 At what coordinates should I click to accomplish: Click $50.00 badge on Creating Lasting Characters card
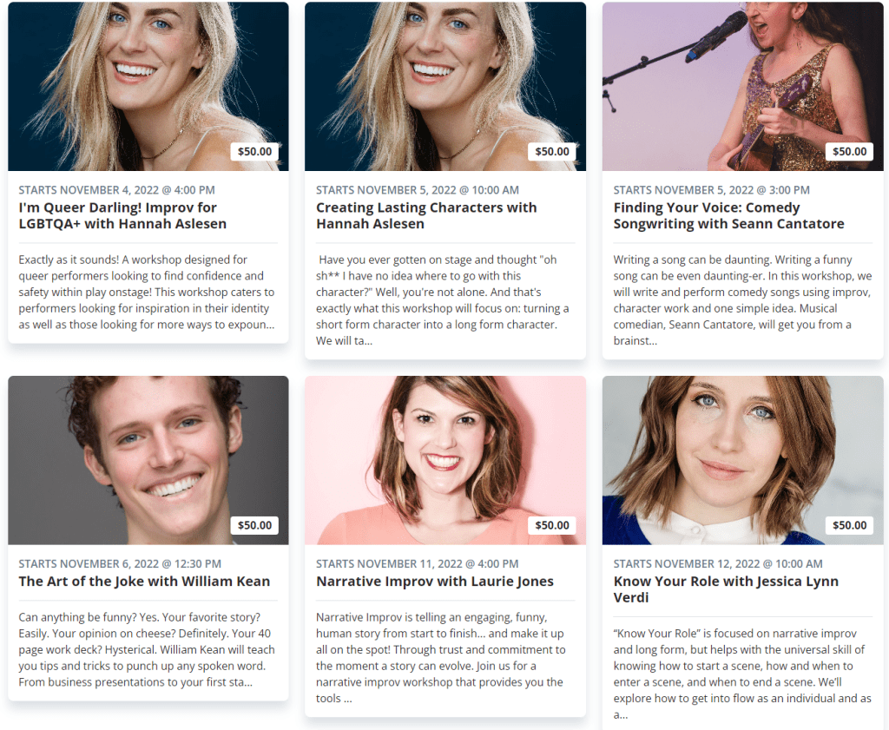[551, 151]
